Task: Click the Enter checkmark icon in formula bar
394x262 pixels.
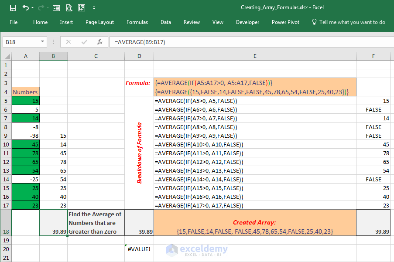Action: [84, 42]
